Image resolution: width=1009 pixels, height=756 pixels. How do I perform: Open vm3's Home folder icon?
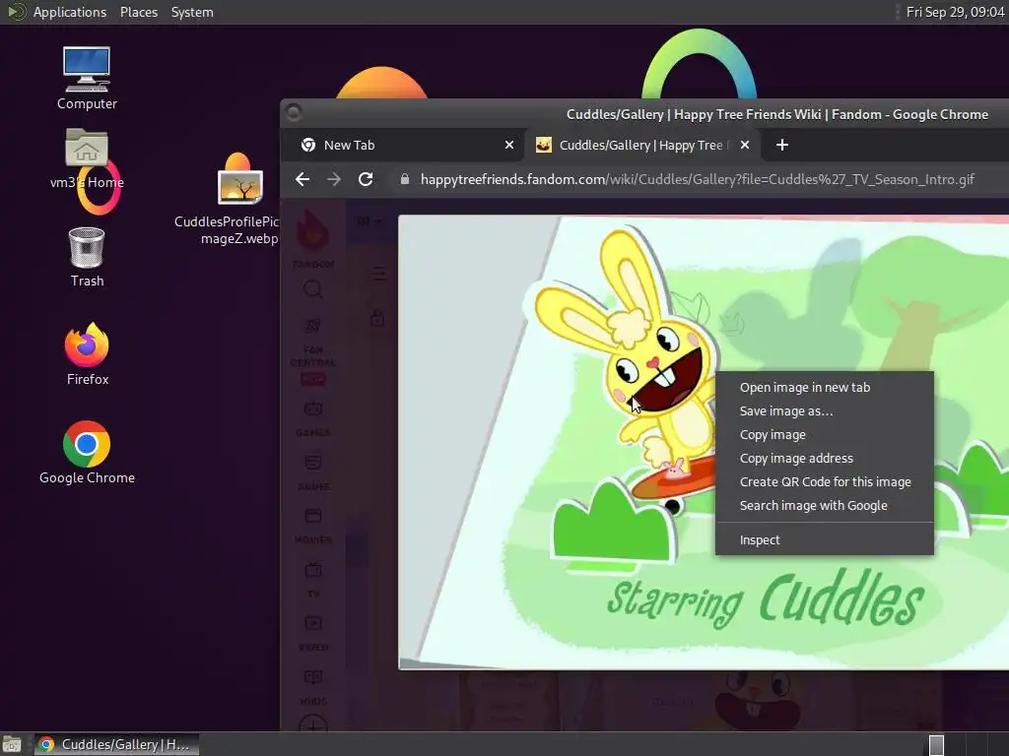87,157
